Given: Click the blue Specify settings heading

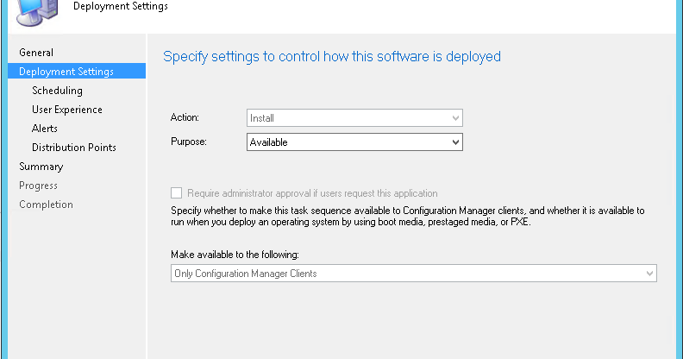Looking at the screenshot, I should tap(332, 57).
